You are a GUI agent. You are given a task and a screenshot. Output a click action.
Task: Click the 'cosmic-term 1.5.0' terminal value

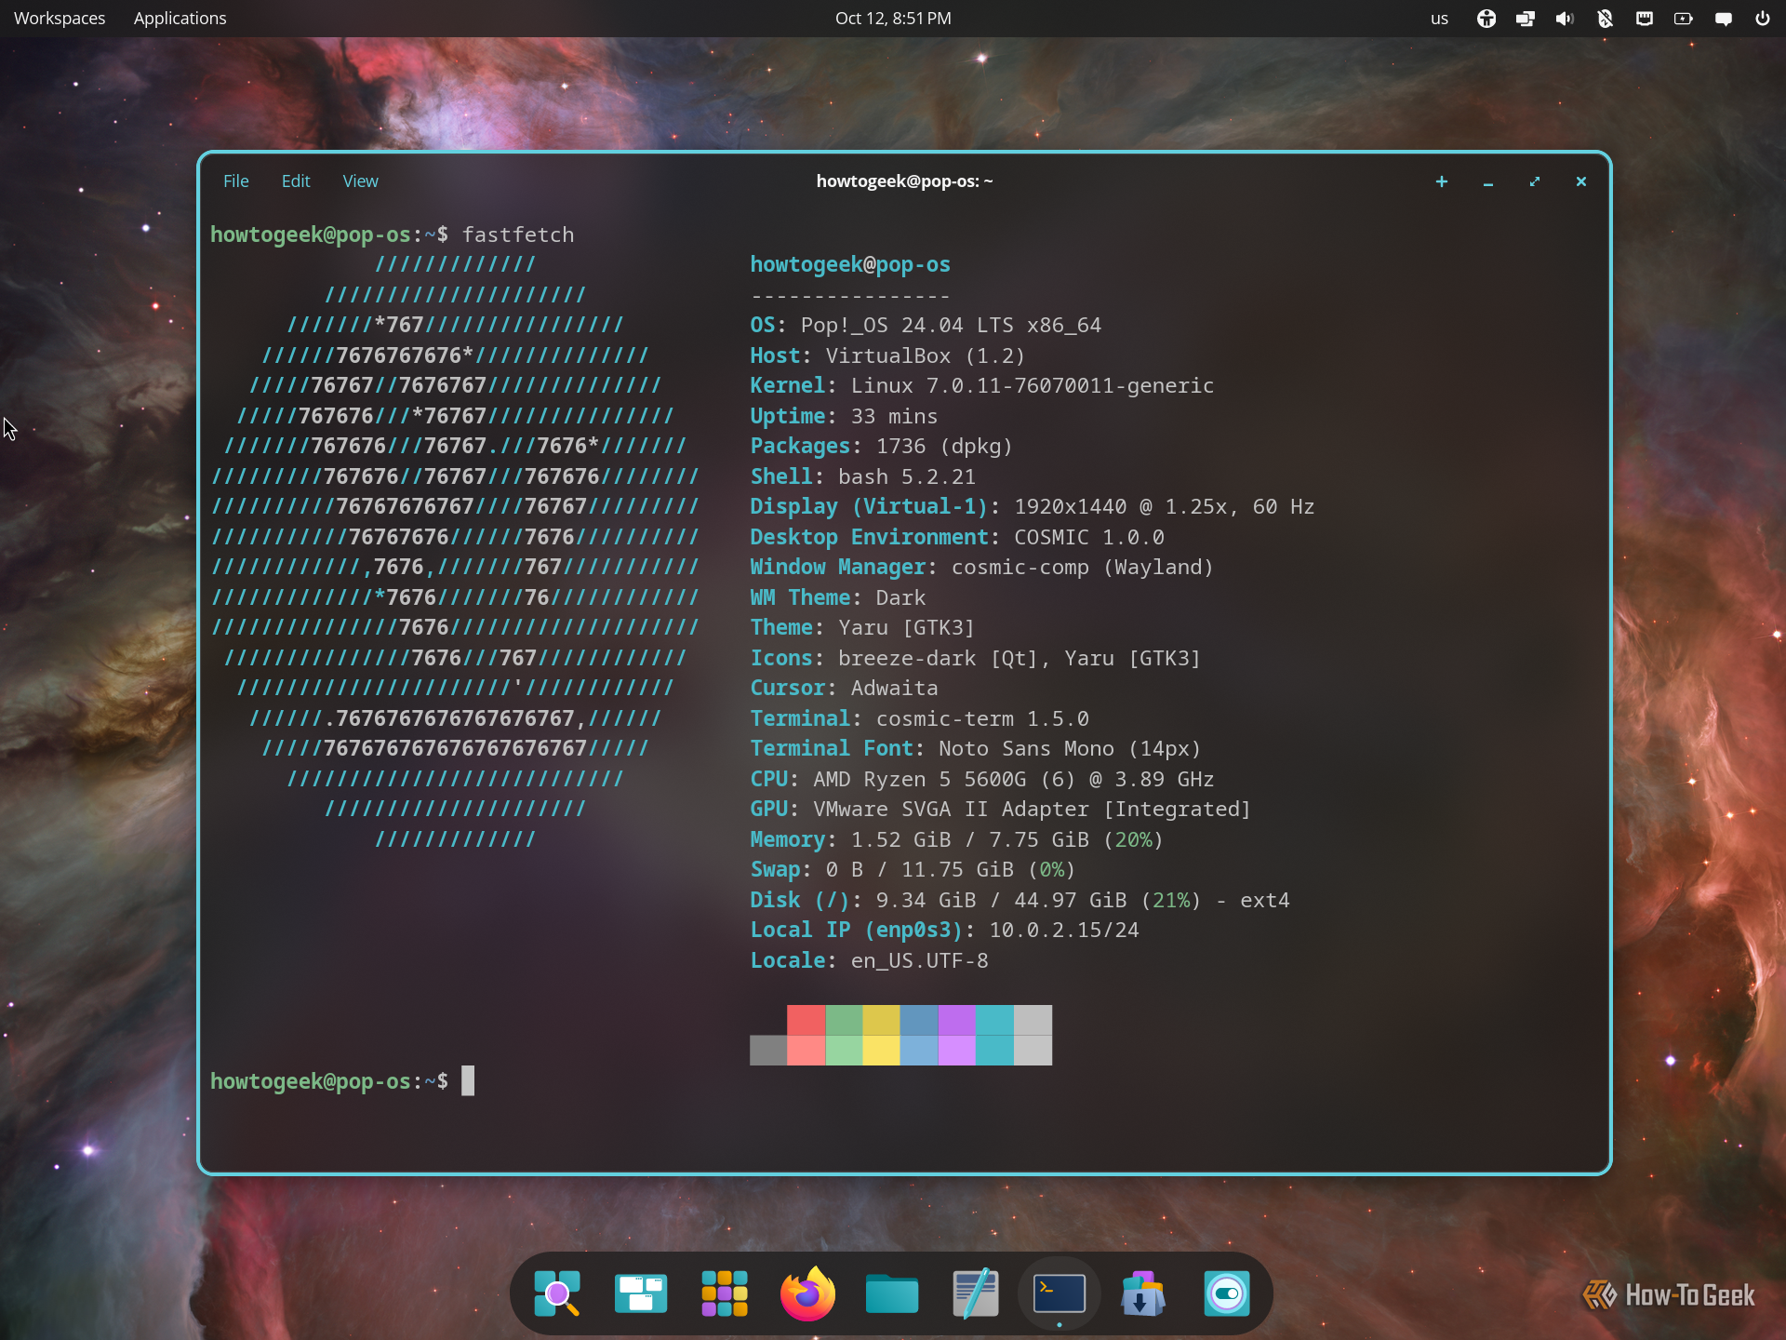982,718
